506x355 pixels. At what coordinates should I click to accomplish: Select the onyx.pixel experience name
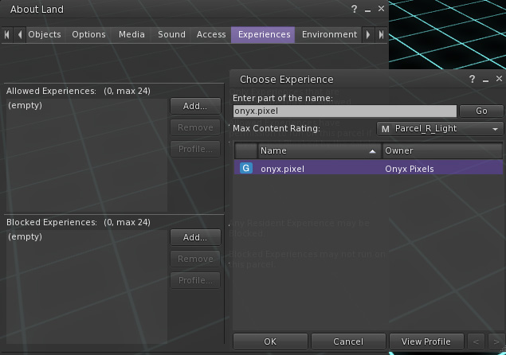click(x=282, y=169)
